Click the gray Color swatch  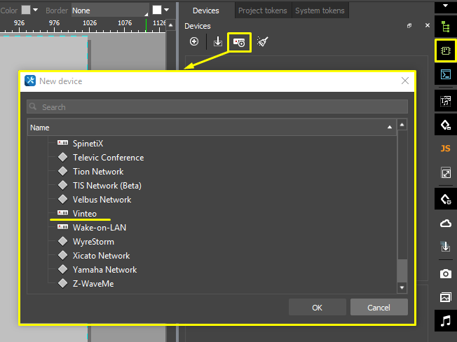click(26, 11)
